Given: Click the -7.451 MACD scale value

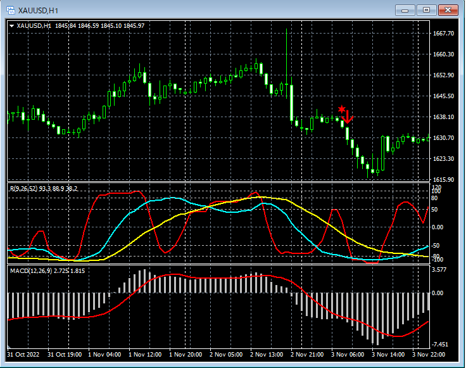Looking at the screenshot, I should pos(440,344).
